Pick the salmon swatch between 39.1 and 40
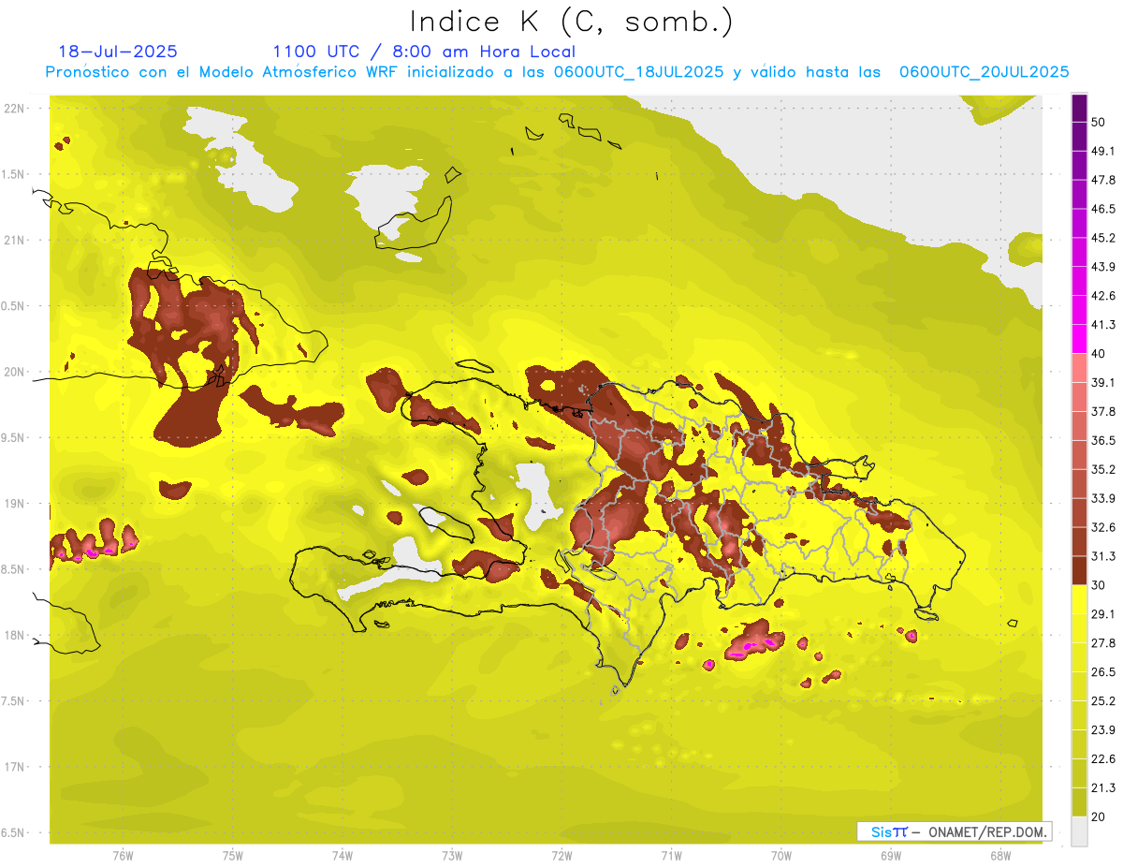Screen dimensions: 1123x868 click(1079, 368)
